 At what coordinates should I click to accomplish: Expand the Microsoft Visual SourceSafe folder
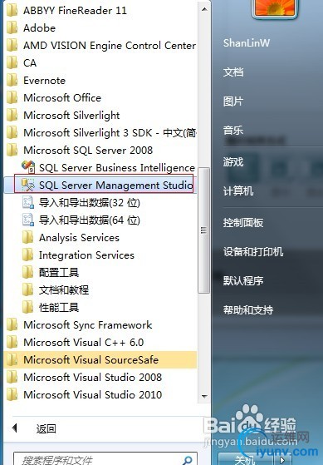pyautogui.click(x=100, y=359)
